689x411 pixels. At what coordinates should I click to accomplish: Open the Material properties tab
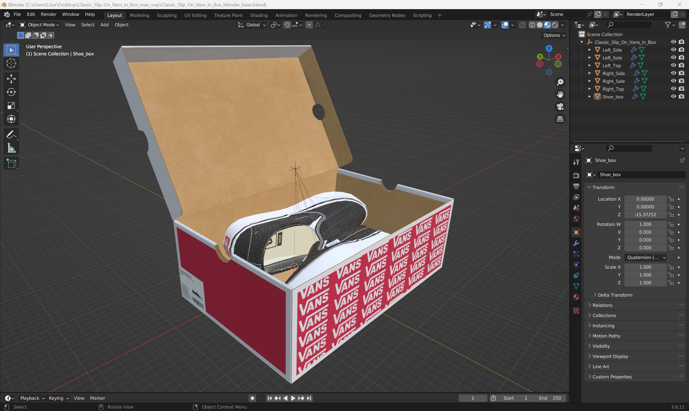point(576,297)
